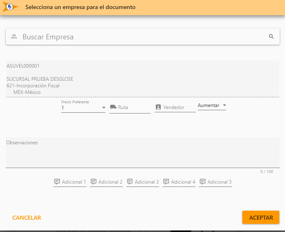The width and height of the screenshot is (285, 232).
Task: Select the ASUVEL000001 company code
Action: 23,66
